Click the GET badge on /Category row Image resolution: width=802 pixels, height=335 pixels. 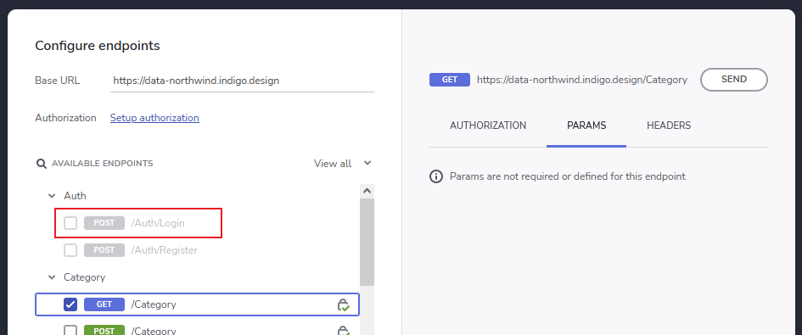(x=104, y=304)
